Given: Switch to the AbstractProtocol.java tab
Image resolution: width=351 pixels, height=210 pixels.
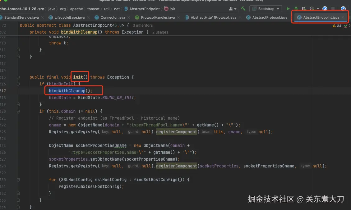Looking at the screenshot, I should point(270,17).
